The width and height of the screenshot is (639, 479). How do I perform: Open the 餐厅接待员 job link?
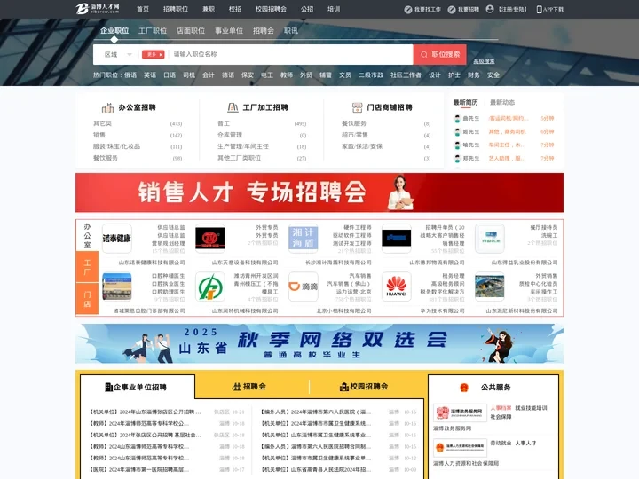point(544,227)
